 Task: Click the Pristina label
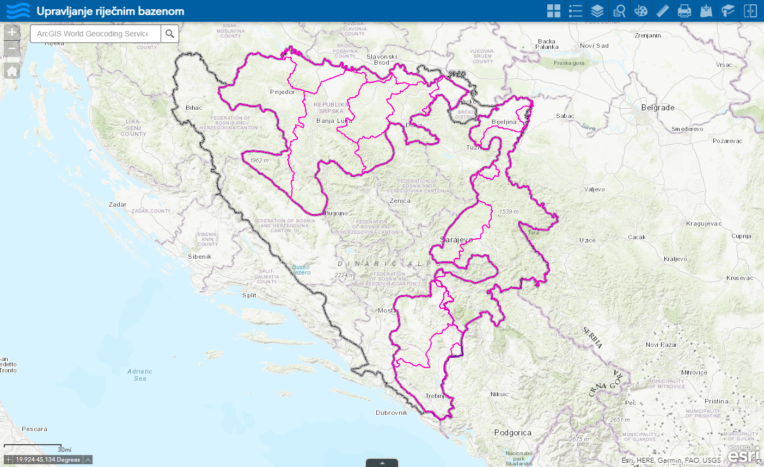point(717,401)
